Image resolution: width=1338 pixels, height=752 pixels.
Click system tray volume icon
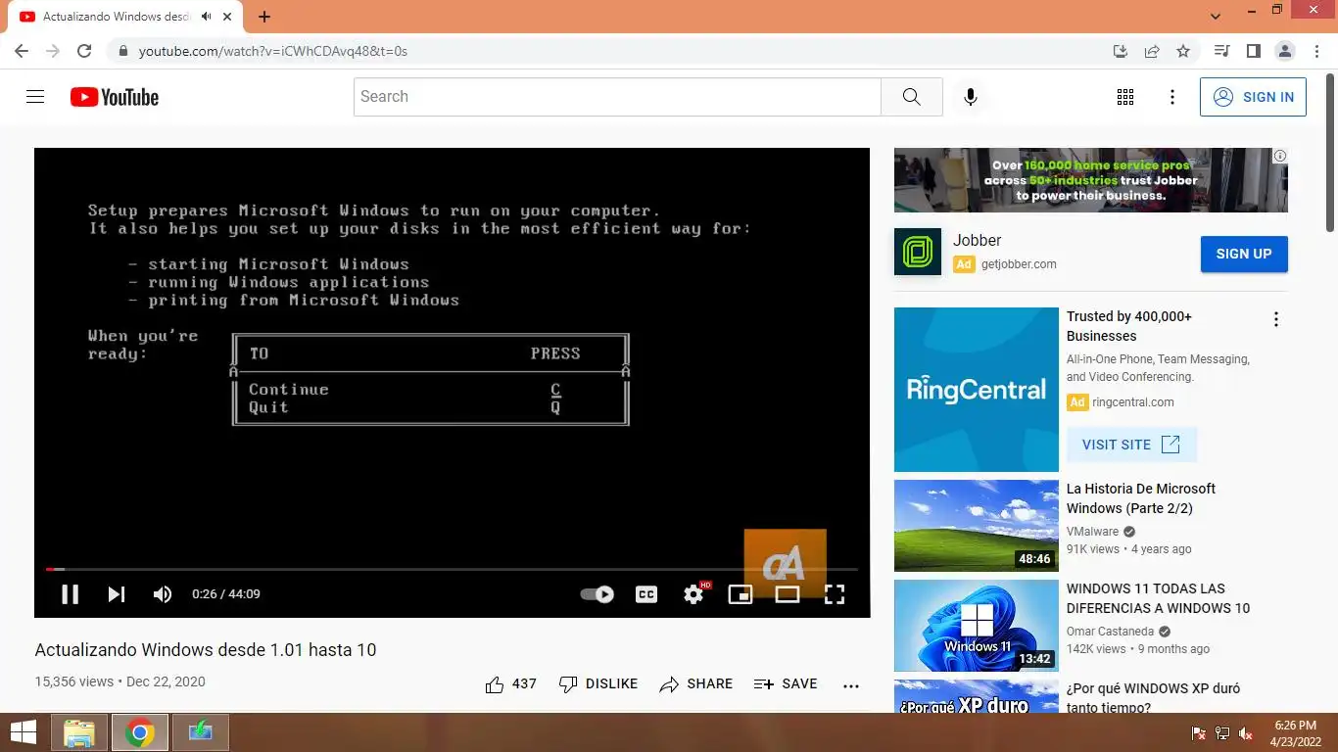[x=1246, y=733]
